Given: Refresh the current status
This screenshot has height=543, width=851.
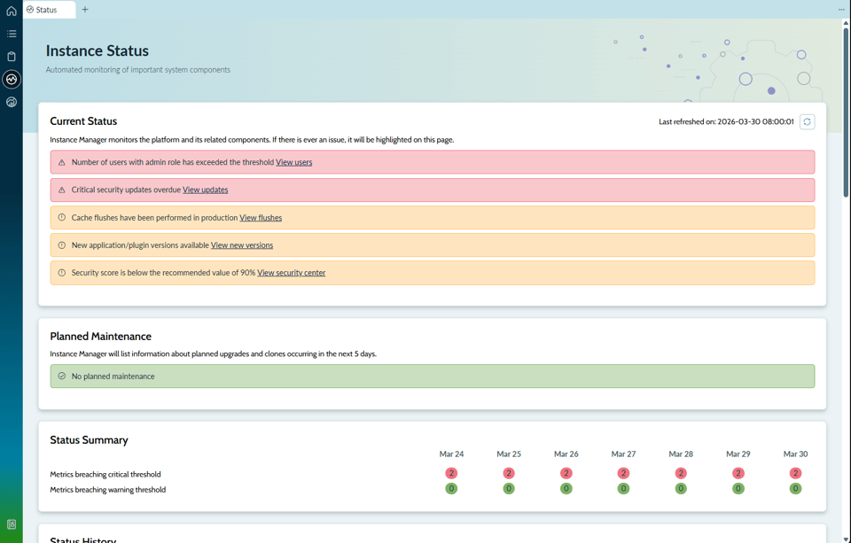Looking at the screenshot, I should [x=807, y=121].
